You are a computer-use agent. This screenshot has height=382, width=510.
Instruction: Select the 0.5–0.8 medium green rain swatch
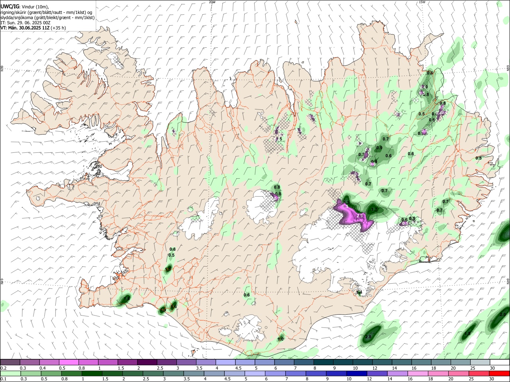tap(51, 374)
